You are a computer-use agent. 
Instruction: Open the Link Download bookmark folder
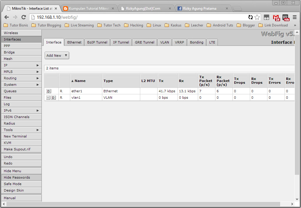click(x=273, y=25)
